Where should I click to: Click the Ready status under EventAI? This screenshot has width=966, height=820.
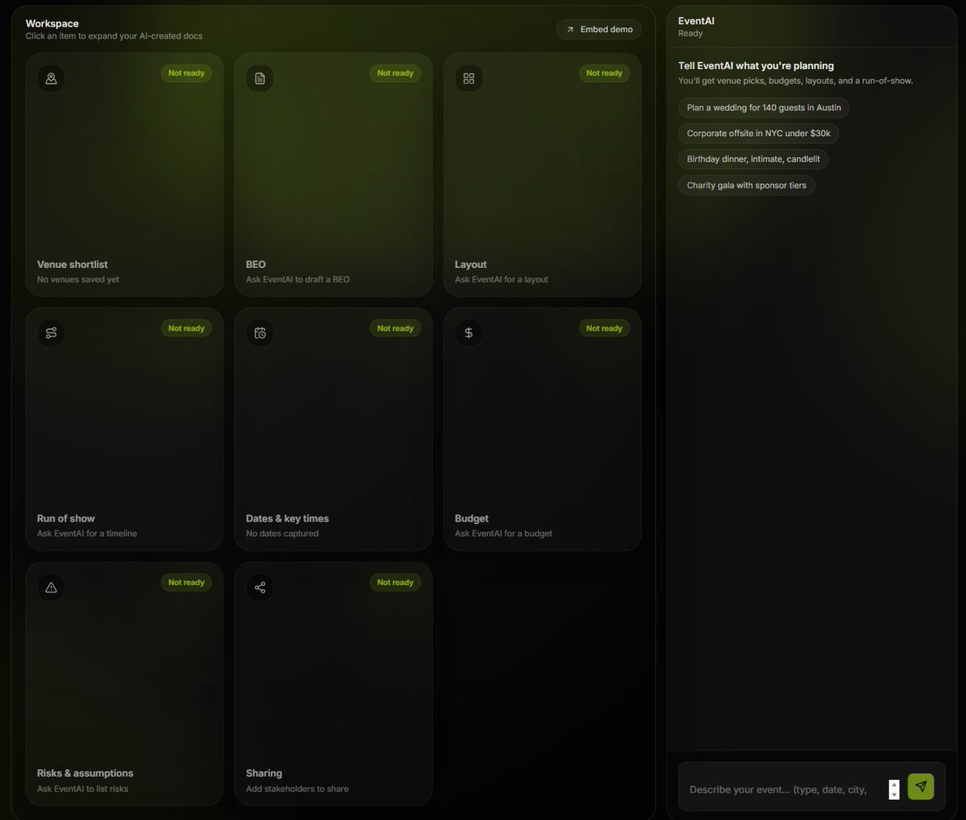coord(691,34)
